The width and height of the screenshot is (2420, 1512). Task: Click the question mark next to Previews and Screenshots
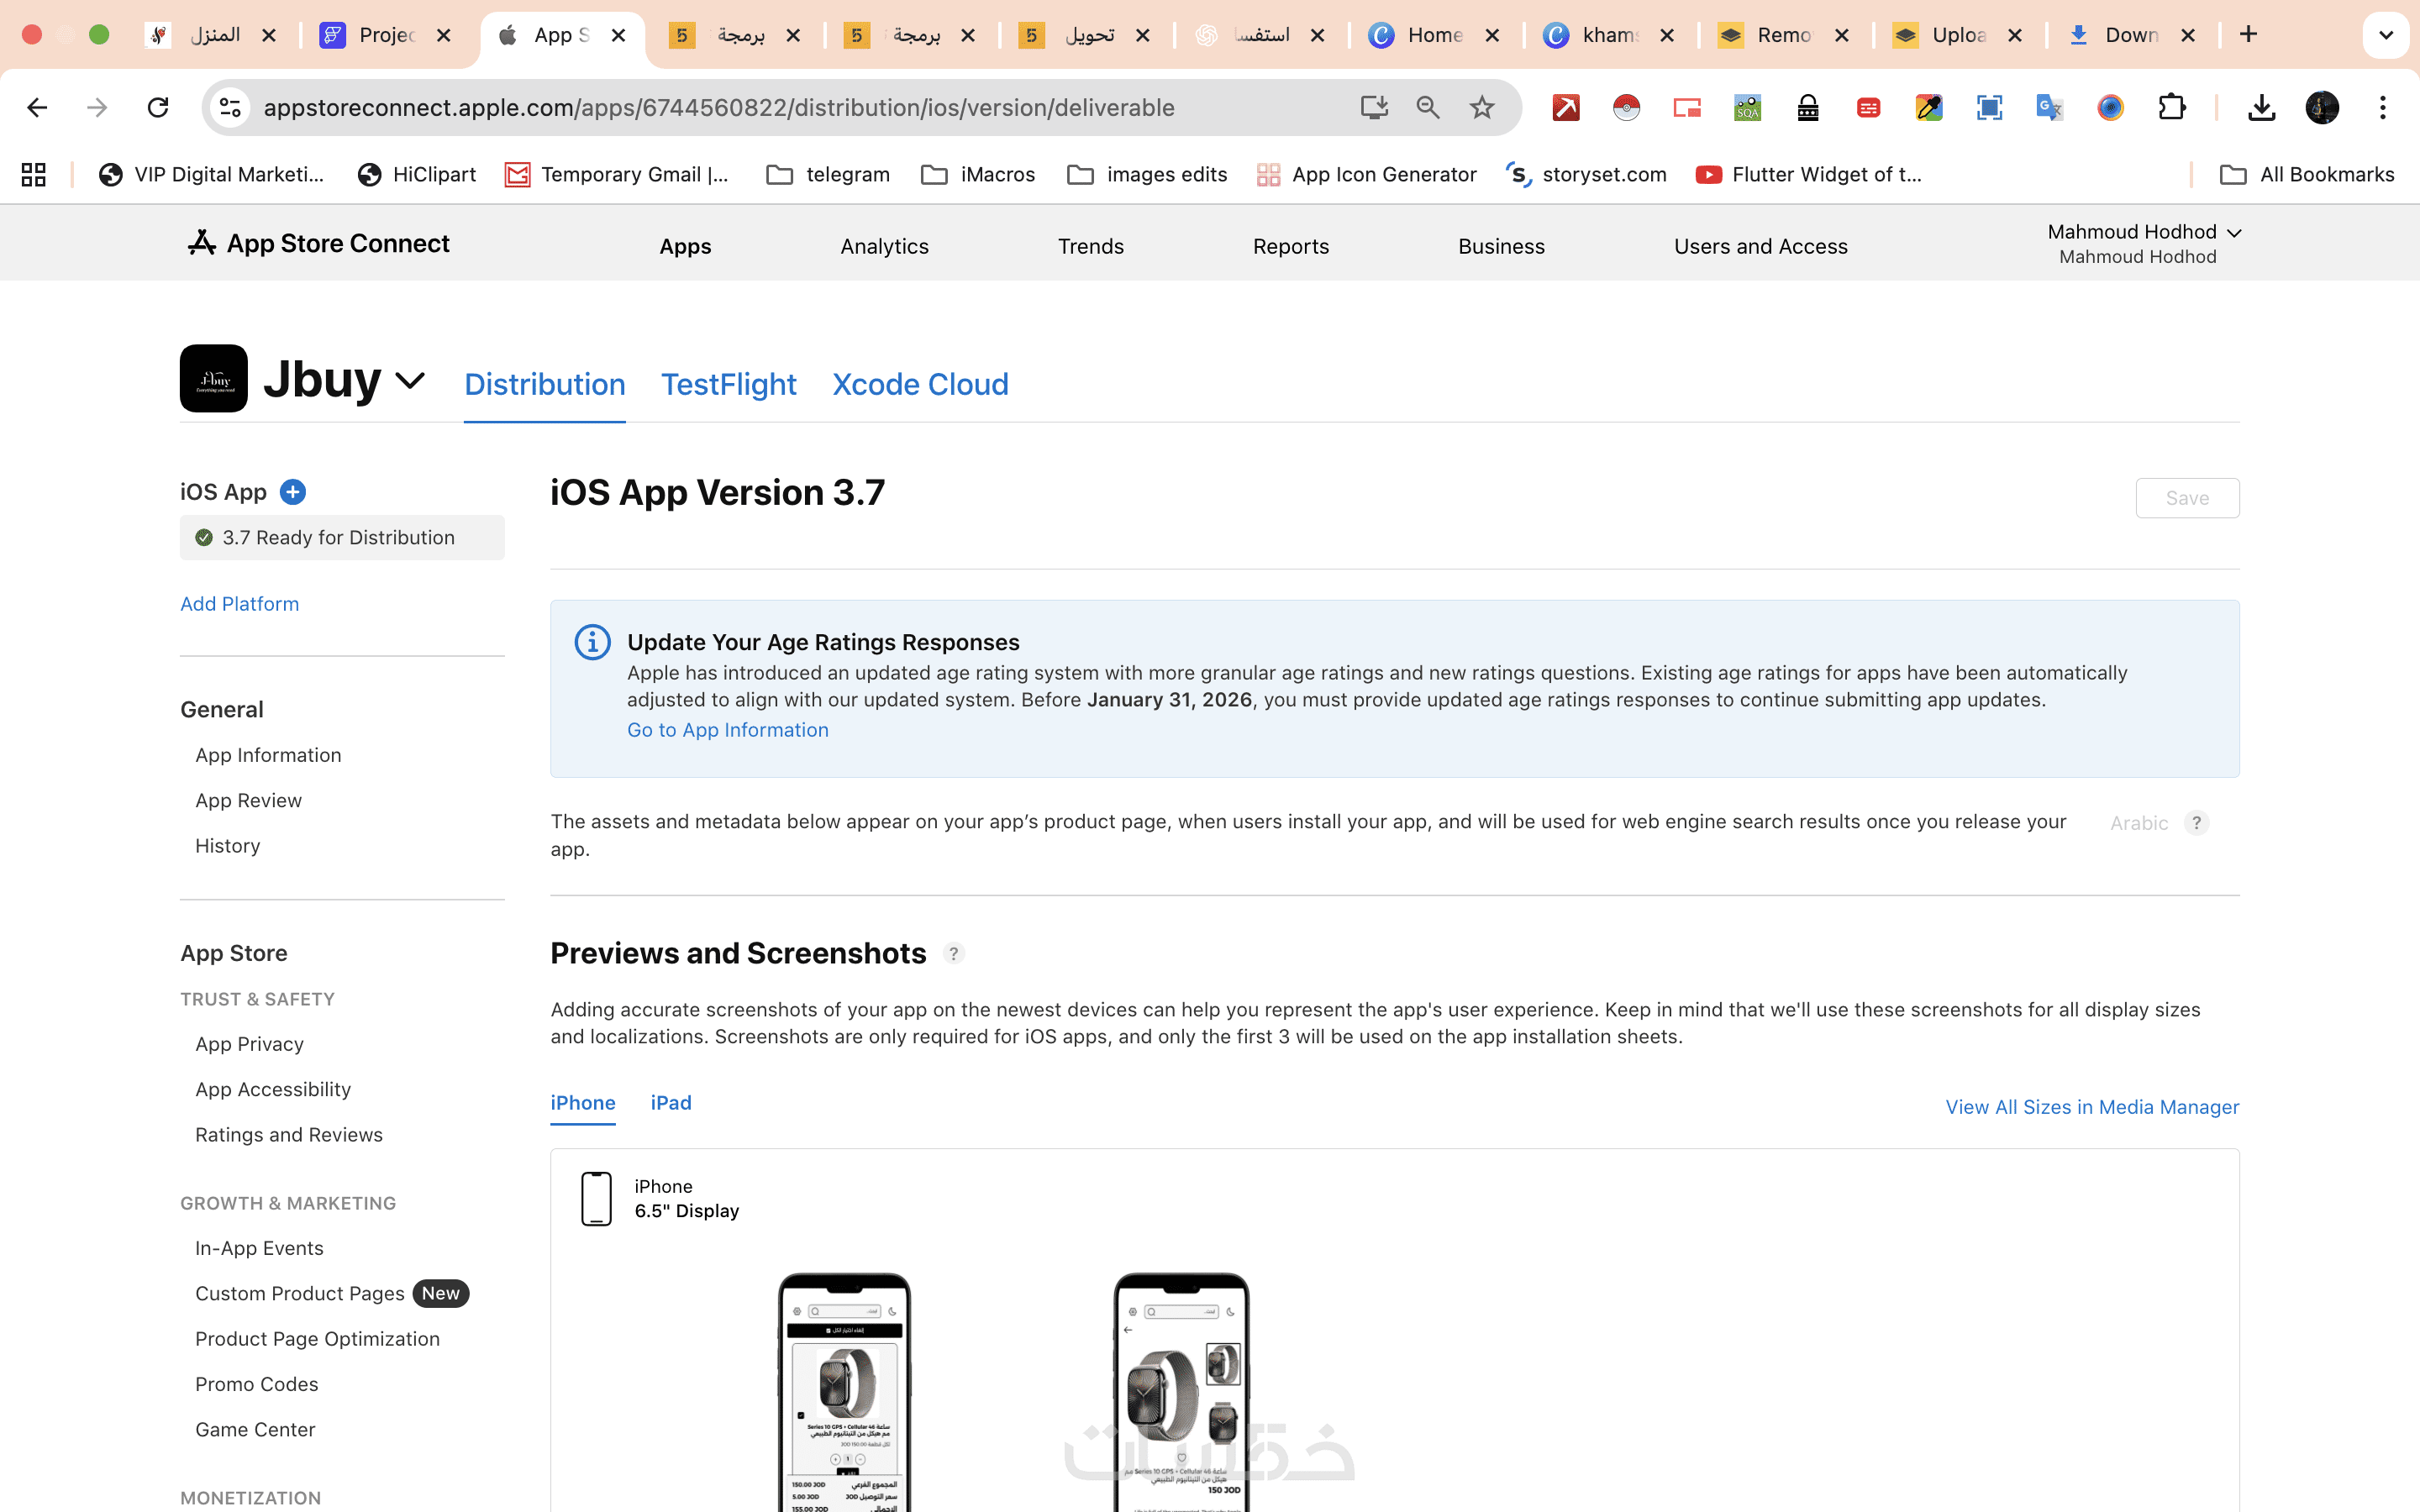tap(953, 953)
